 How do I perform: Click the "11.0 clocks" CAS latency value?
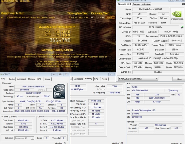click(96, 107)
